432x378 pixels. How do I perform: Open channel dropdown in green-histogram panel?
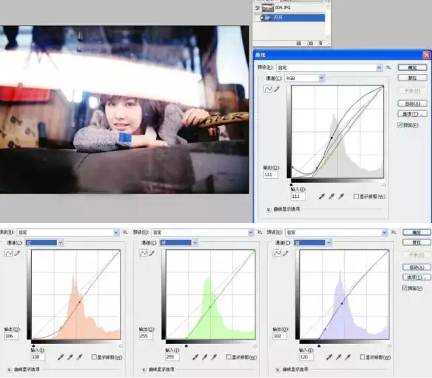click(x=195, y=243)
